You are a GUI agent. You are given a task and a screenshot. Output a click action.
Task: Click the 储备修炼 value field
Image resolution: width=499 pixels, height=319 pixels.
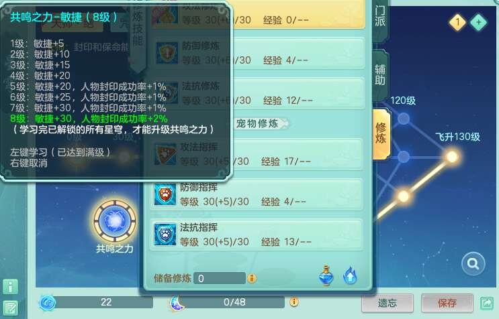point(220,278)
